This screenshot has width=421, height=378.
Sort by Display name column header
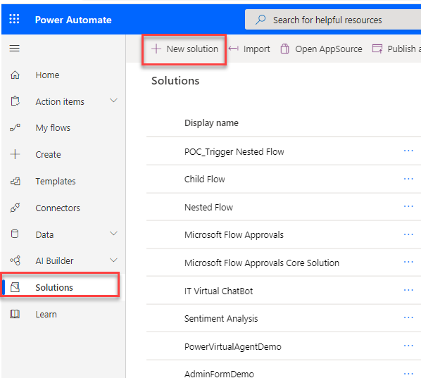(x=211, y=122)
